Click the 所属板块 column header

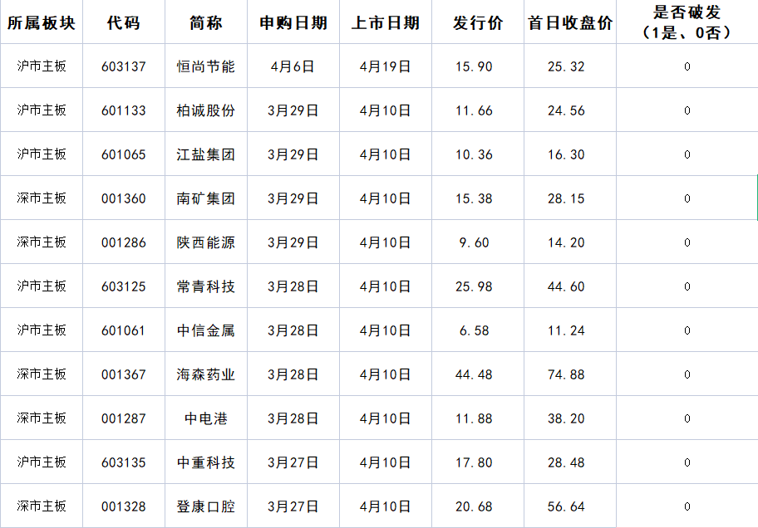point(42,23)
